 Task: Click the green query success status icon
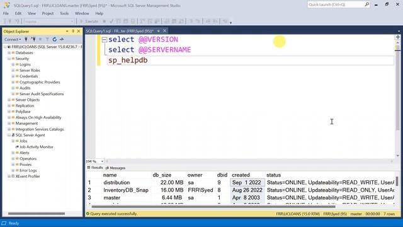coord(88,214)
